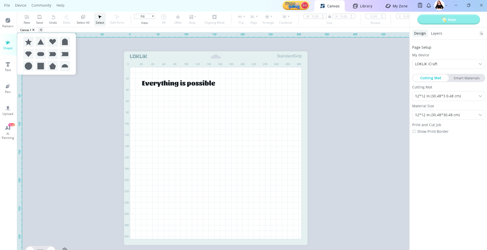Open the AI Painting tool

[8, 132]
